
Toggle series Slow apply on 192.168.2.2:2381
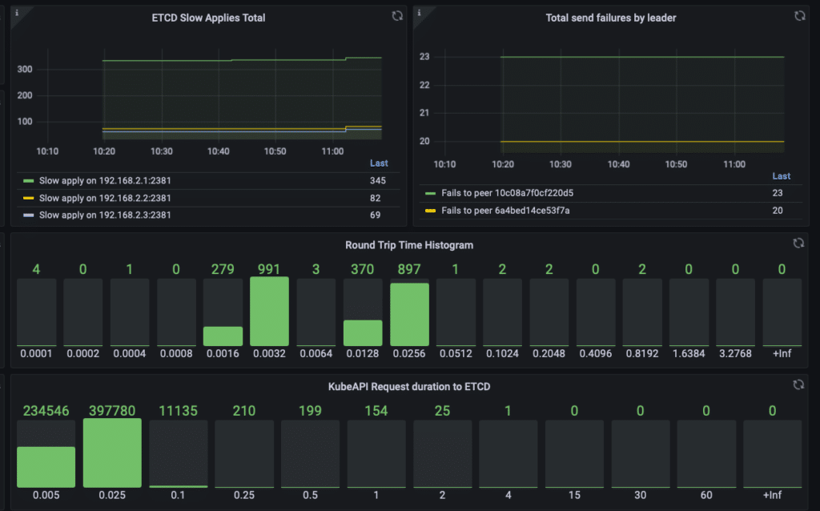105,198
